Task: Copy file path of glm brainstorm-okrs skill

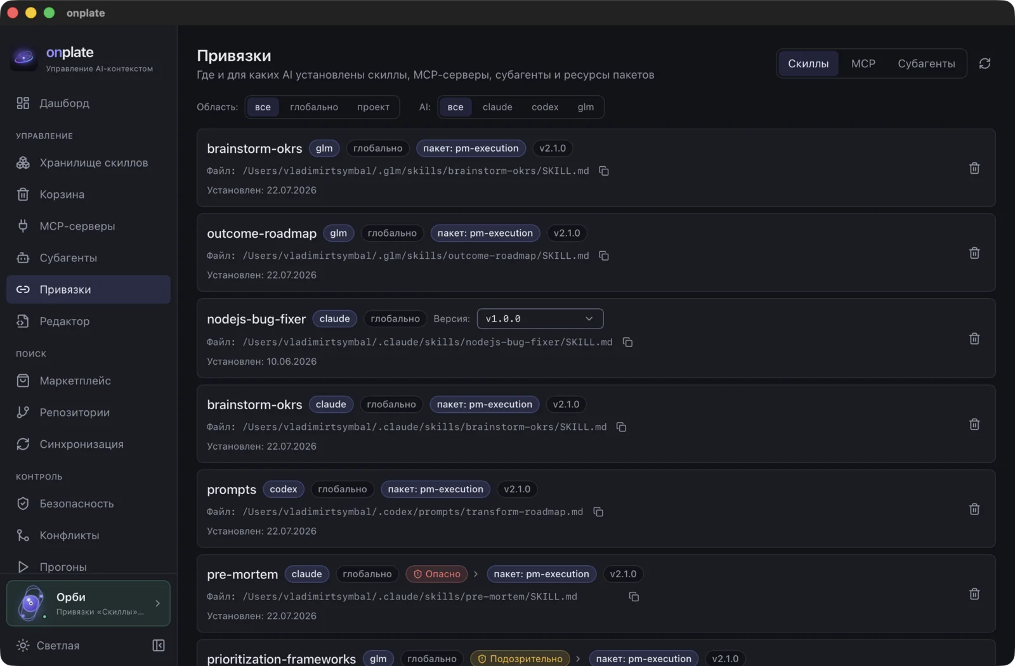Action: tap(604, 171)
